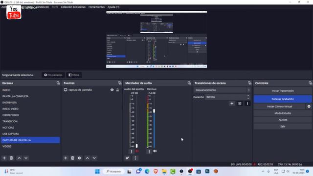
Task: Click Detener Grabación button
Action: pos(283,99)
